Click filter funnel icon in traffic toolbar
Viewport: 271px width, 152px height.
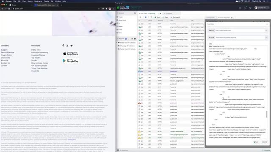pyautogui.click(x=151, y=17)
